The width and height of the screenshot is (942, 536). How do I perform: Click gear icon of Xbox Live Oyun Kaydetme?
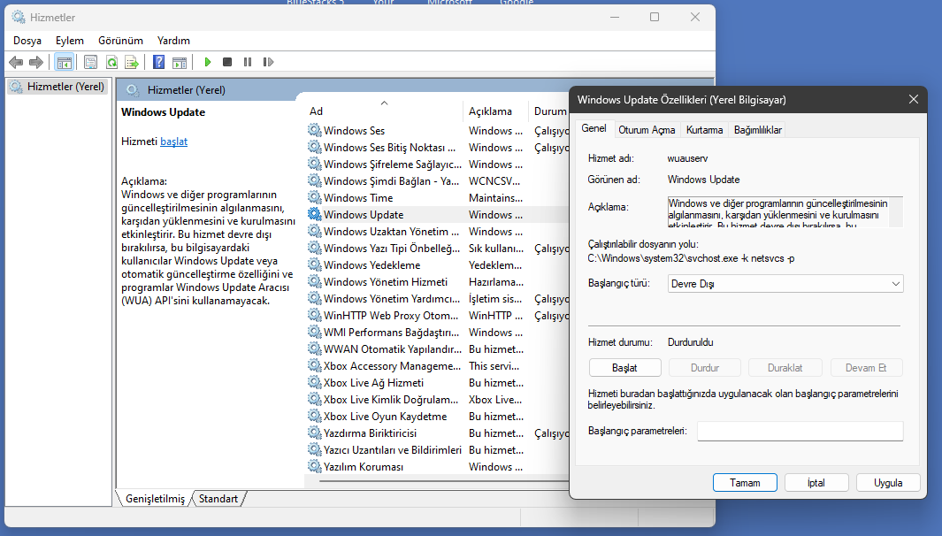click(x=314, y=416)
